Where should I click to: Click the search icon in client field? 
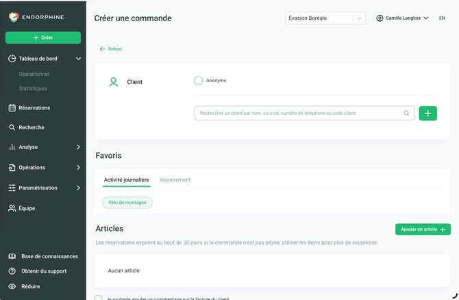pyautogui.click(x=406, y=113)
